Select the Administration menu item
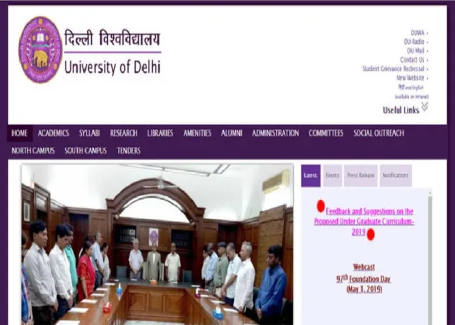This screenshot has width=455, height=325. (x=276, y=133)
